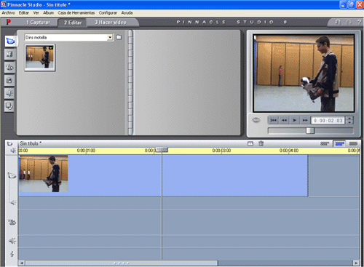Viewport: 364px width, 267px height.
Task: Lock the video track
Action: (12, 175)
